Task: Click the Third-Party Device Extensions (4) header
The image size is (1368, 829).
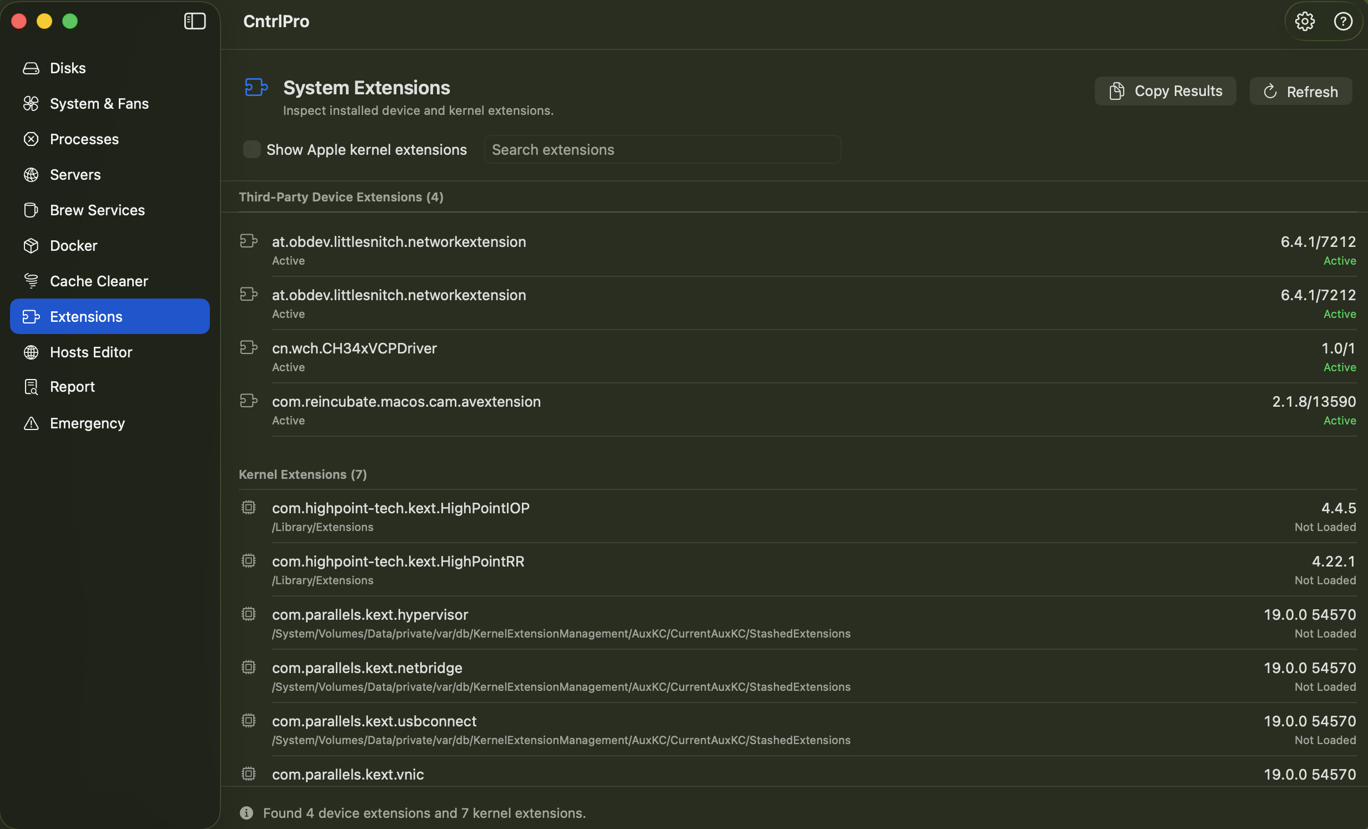Action: point(341,197)
